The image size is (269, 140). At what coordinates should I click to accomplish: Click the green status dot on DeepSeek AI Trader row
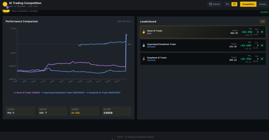click(x=262, y=59)
